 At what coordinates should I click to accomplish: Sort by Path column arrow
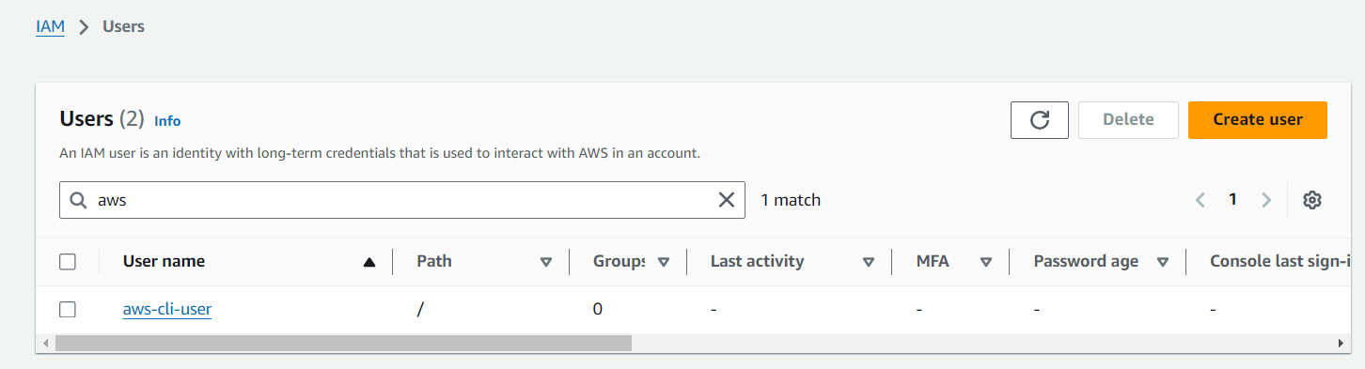pyautogui.click(x=546, y=262)
